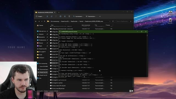Select Этот компьютер in the navigation tree
Image resolution: width=176 pixels, height=99 pixels.
(x=42, y=64)
